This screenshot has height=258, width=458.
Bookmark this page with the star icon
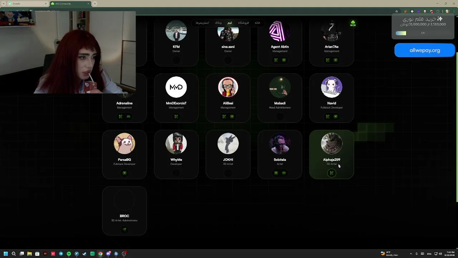[396, 11]
